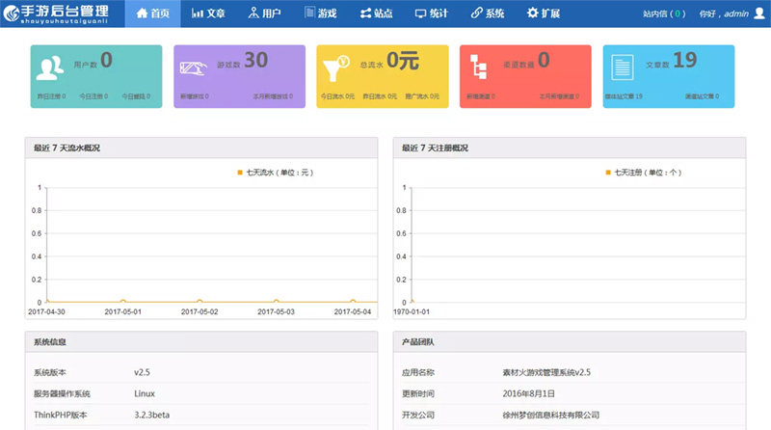Image resolution: width=771 pixels, height=430 pixels.
Task: Expand the 游戏 navigation menu
Action: pyautogui.click(x=321, y=13)
